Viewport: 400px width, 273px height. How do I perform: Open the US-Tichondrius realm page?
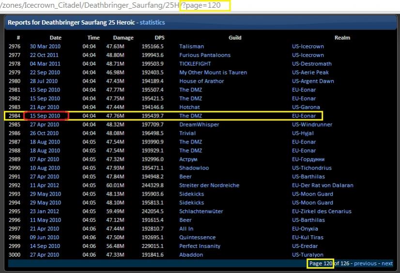pos(311,168)
